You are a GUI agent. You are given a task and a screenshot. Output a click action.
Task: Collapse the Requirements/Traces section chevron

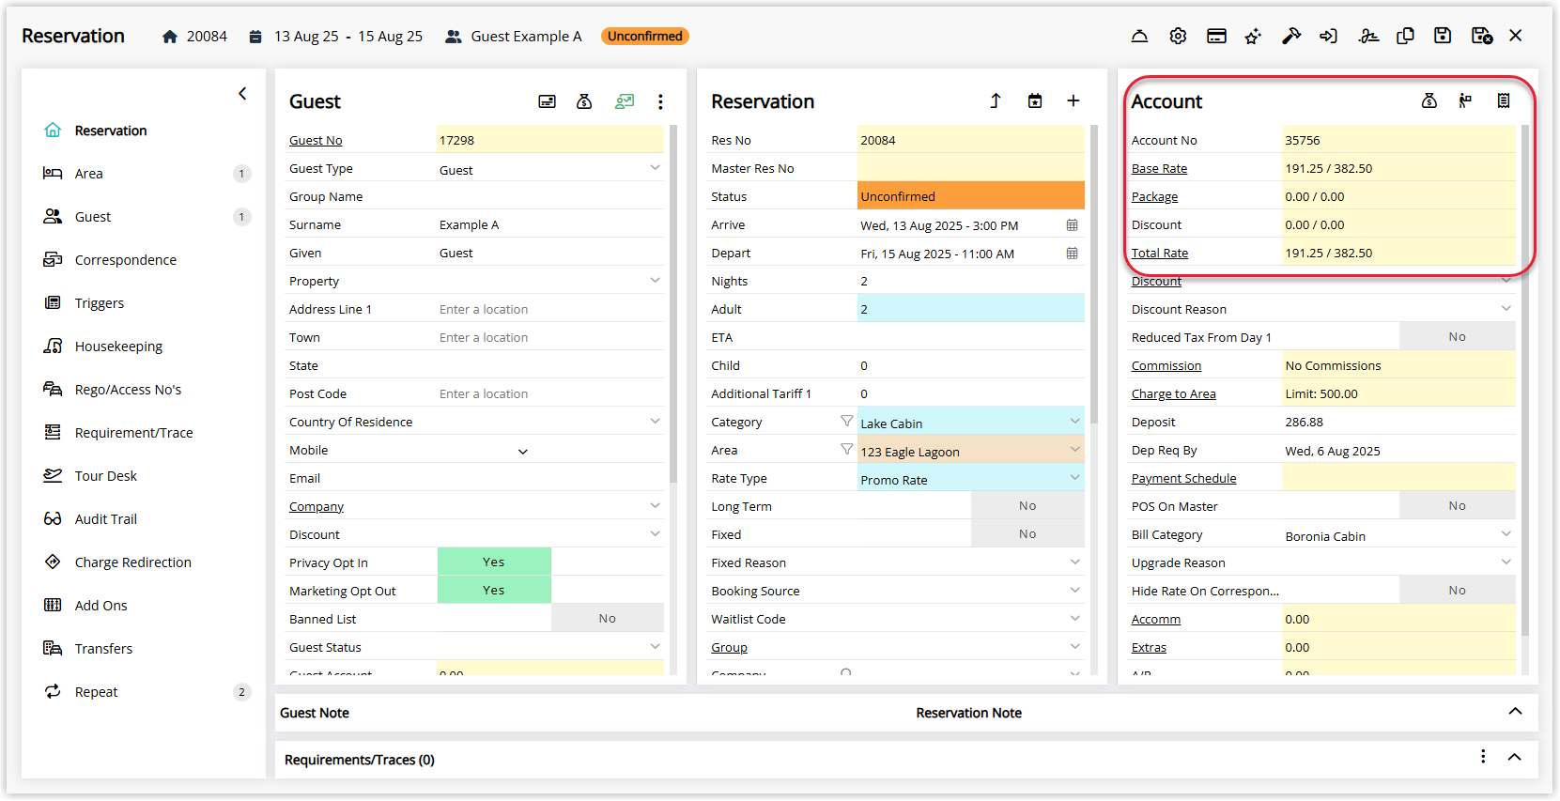click(x=1515, y=757)
